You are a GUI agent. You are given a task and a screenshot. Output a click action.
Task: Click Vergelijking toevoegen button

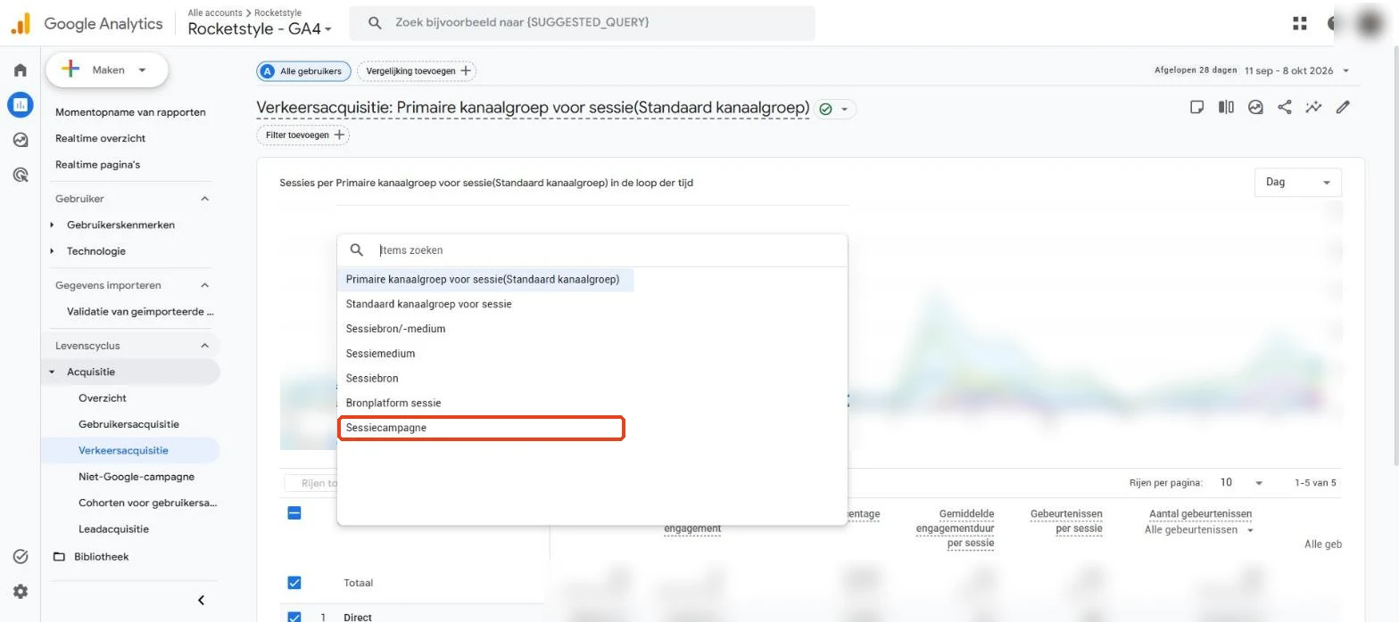click(416, 71)
